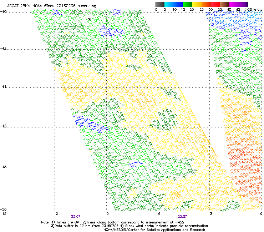Click the "25" legend scale label
Image resolution: width=264 pixels, height=232 pixels.
click(202, 10)
